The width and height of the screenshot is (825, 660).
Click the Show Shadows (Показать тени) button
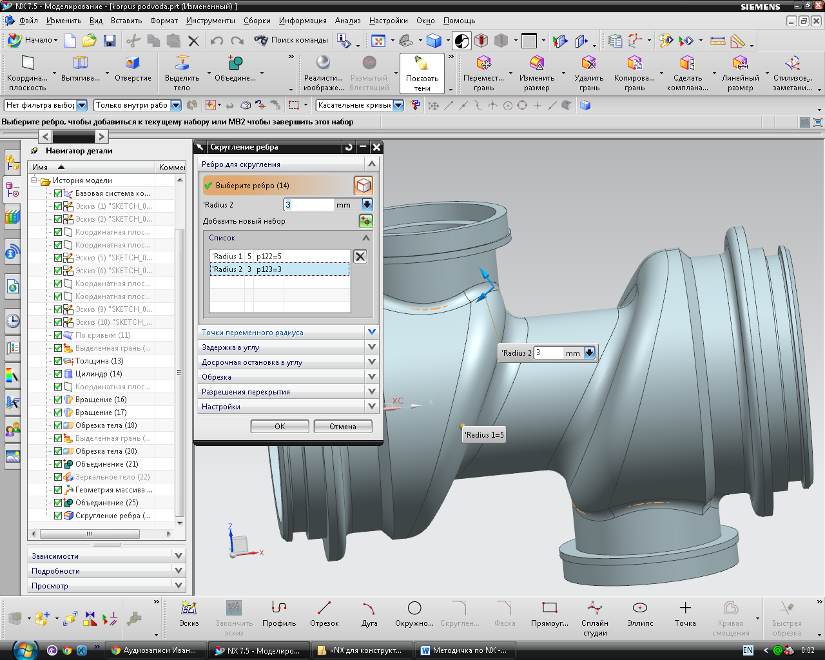pos(422,73)
